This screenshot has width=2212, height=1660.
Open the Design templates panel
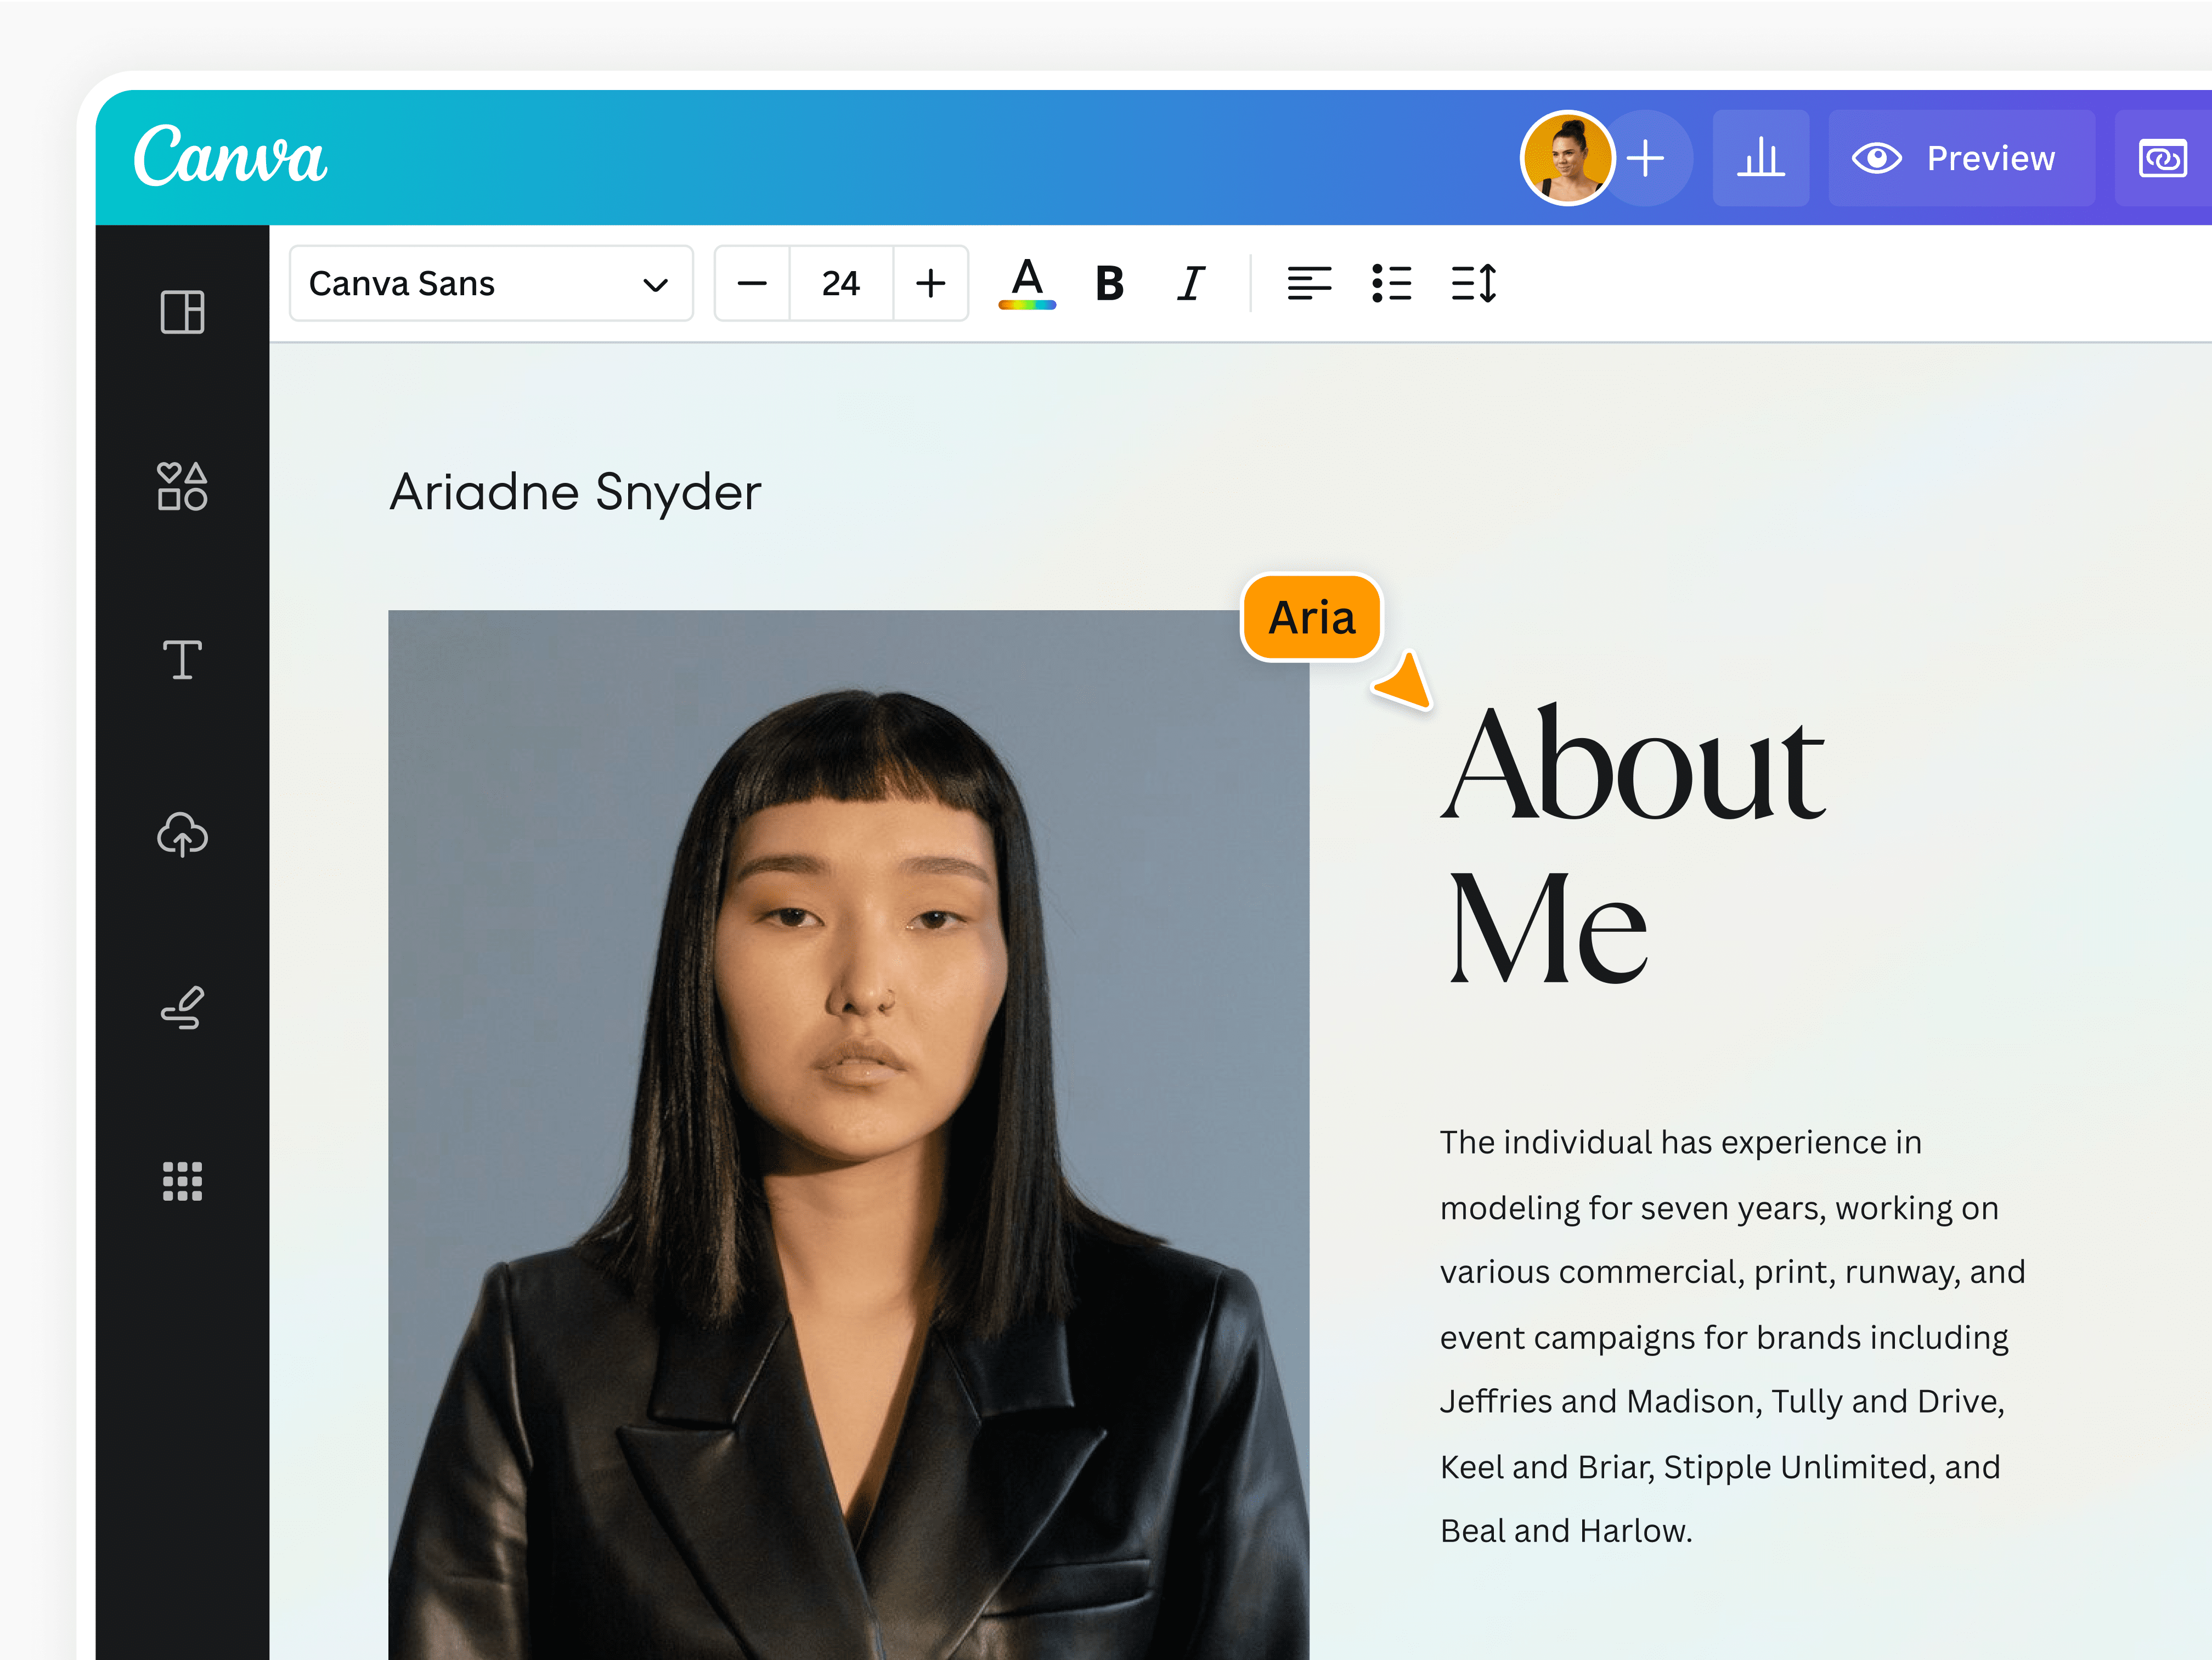click(x=181, y=313)
